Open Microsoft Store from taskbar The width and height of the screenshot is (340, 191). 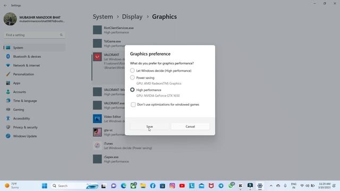(163, 186)
